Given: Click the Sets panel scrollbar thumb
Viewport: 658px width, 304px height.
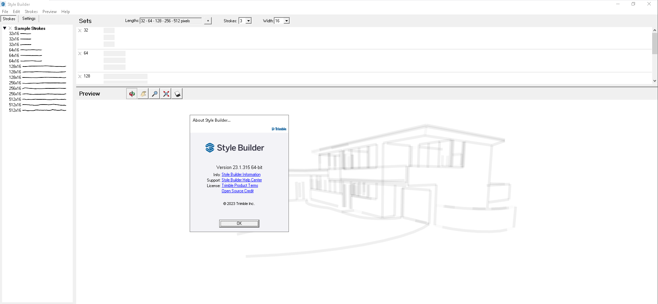Looking at the screenshot, I should (655, 44).
